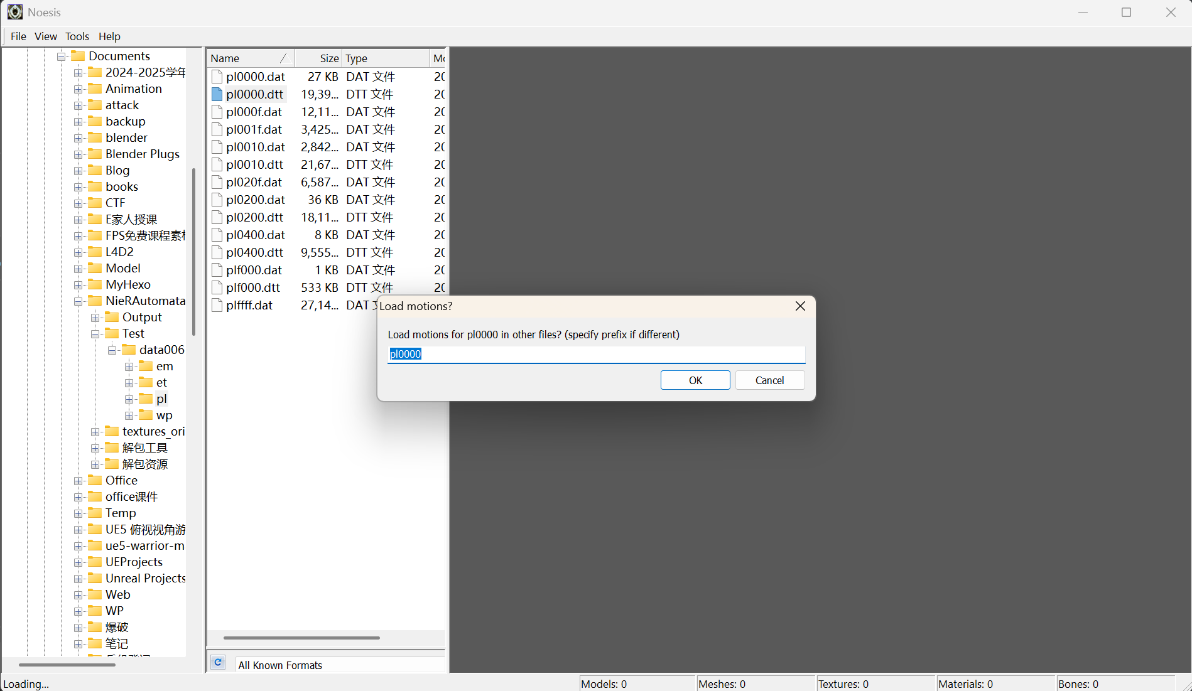Expand the pl folder node
Screen dimensions: 1192x691
pyautogui.click(x=129, y=399)
